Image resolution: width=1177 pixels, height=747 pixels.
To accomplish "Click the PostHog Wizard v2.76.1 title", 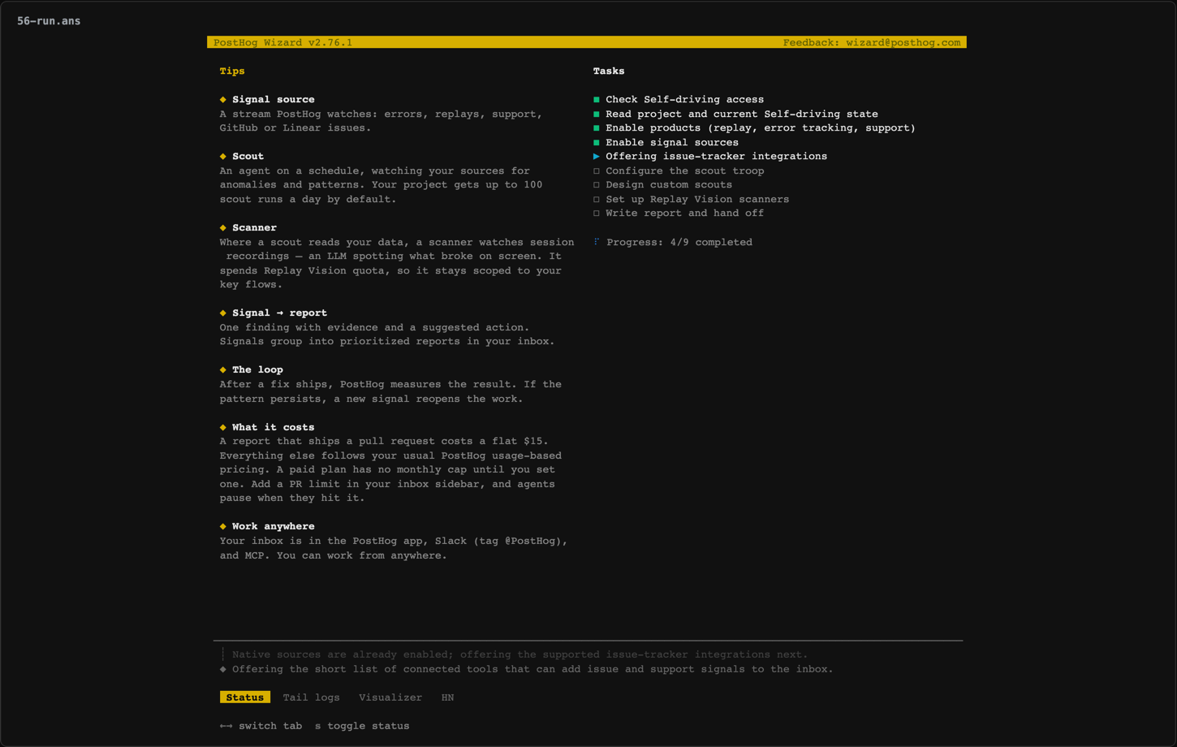I will (282, 42).
